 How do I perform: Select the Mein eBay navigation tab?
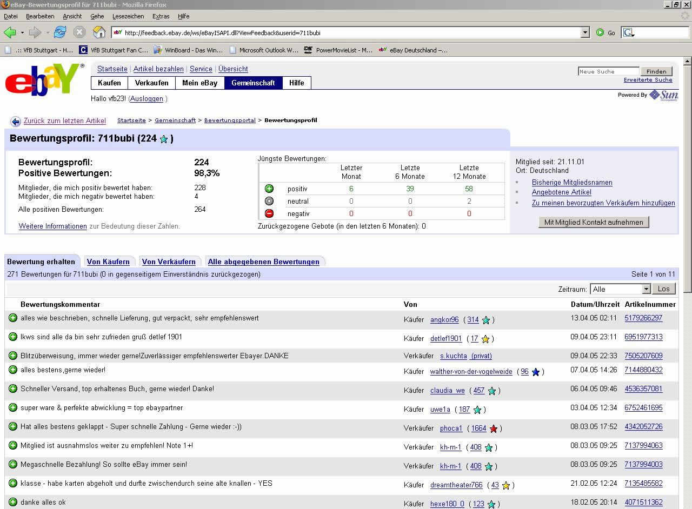point(199,83)
